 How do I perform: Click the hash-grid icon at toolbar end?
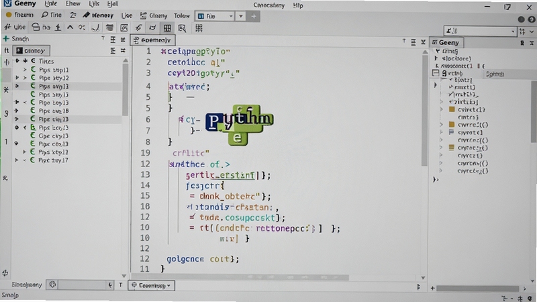pos(199,28)
